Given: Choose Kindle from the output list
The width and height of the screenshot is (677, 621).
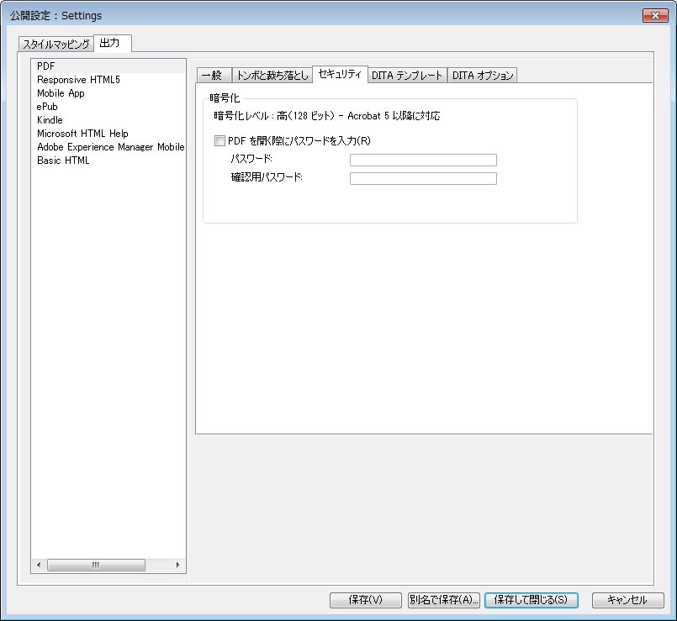Looking at the screenshot, I should tap(50, 120).
